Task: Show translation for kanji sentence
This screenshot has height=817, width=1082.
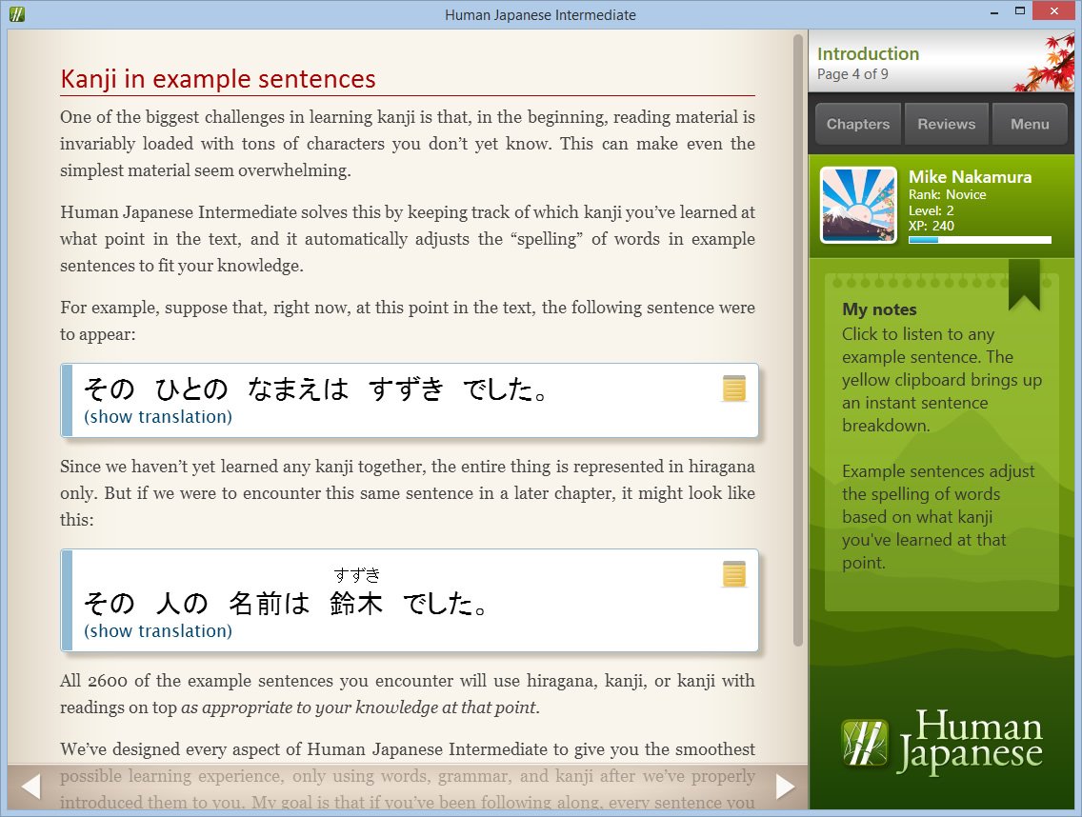Action: pyautogui.click(x=158, y=631)
